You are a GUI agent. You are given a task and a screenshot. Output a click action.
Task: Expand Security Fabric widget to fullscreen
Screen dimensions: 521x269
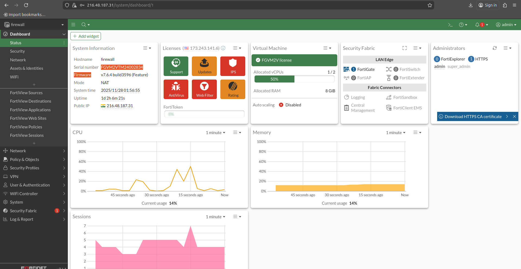pos(404,48)
